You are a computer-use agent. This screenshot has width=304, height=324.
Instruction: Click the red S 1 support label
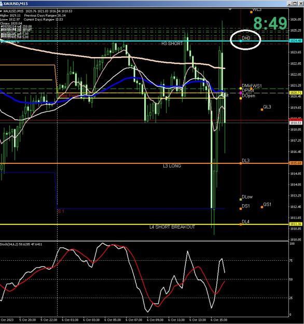point(61,211)
